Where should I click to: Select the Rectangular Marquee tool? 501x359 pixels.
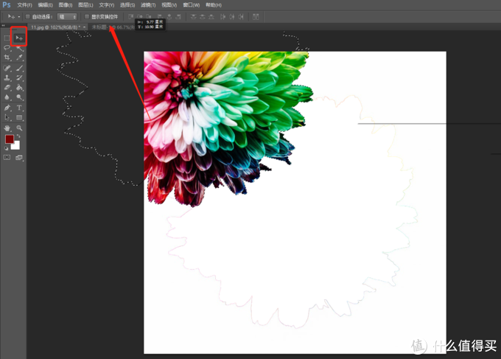[x=7, y=38]
